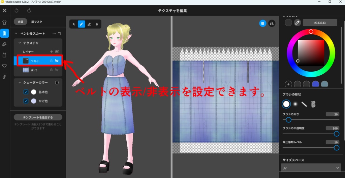Edit the pressure sensitivity value 10
The image size is (345, 178).
point(333,142)
